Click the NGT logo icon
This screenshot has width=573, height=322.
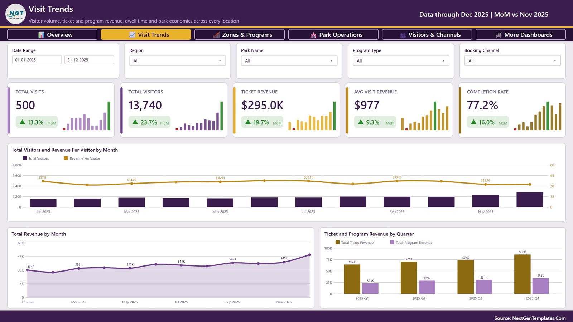[x=16, y=14]
